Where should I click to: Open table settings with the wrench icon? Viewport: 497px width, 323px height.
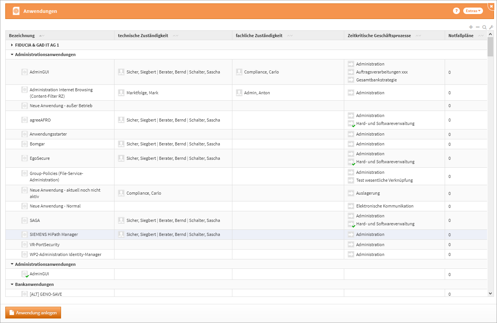pyautogui.click(x=491, y=27)
